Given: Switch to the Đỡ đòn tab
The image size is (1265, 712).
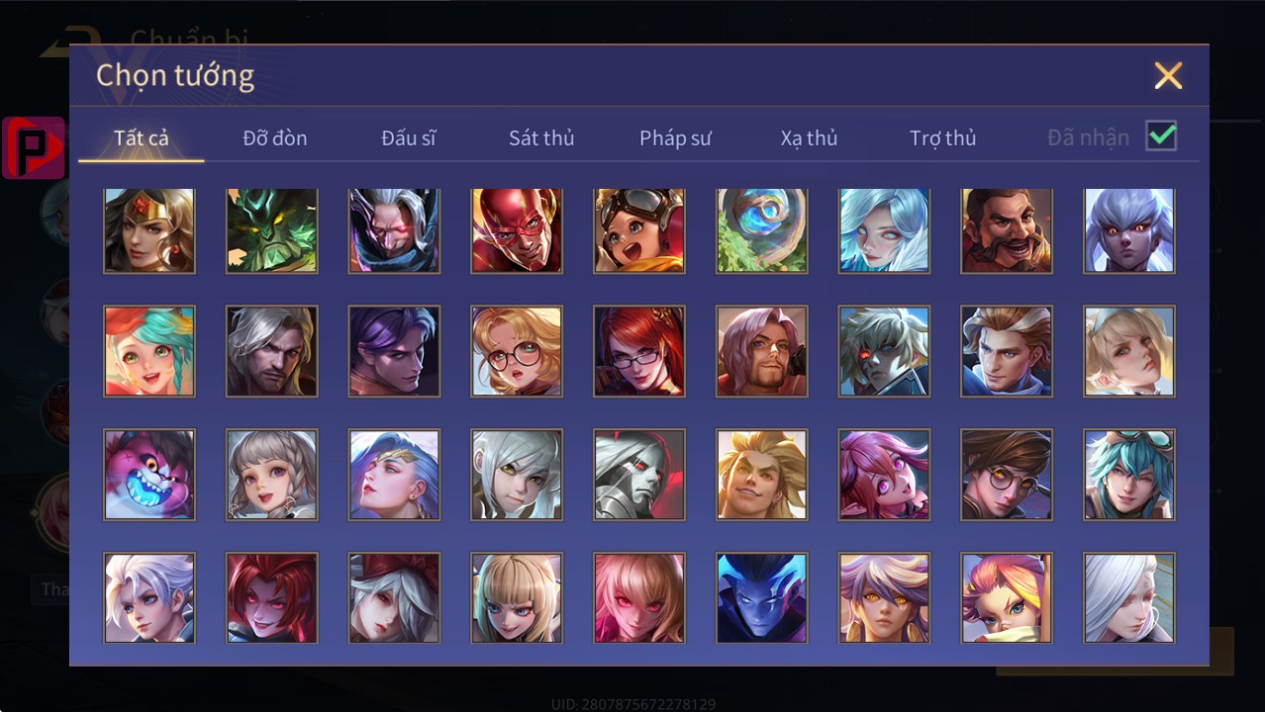Looking at the screenshot, I should [x=275, y=138].
